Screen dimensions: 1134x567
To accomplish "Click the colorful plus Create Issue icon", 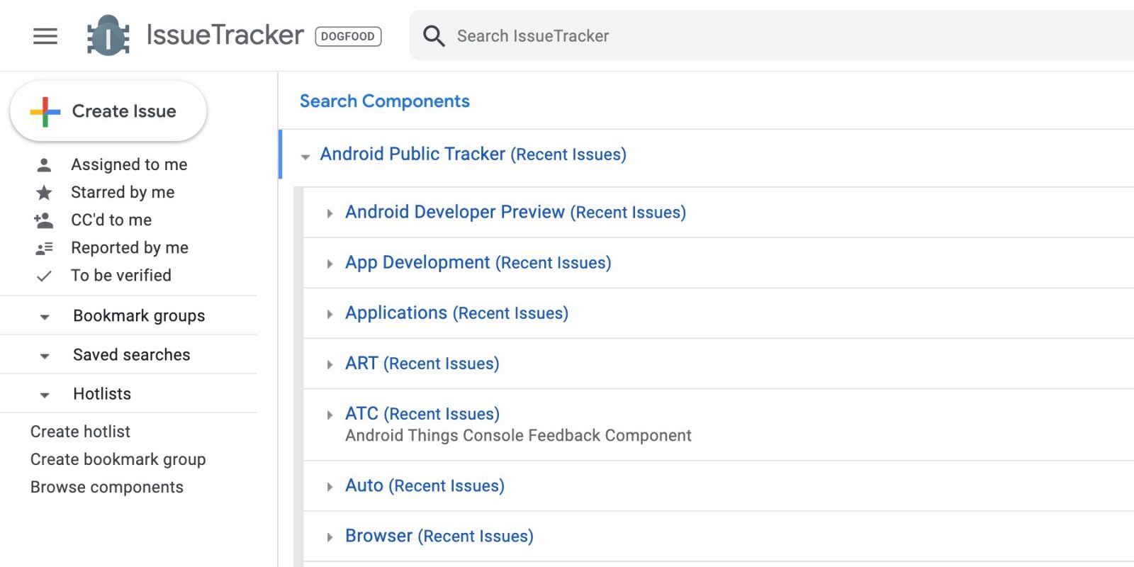I will click(x=45, y=112).
